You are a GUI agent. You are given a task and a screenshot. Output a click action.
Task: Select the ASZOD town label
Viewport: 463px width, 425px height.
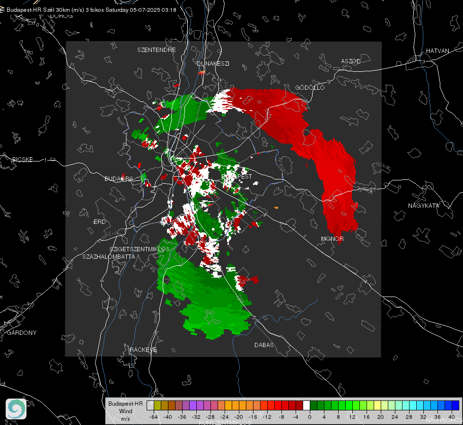click(x=351, y=61)
